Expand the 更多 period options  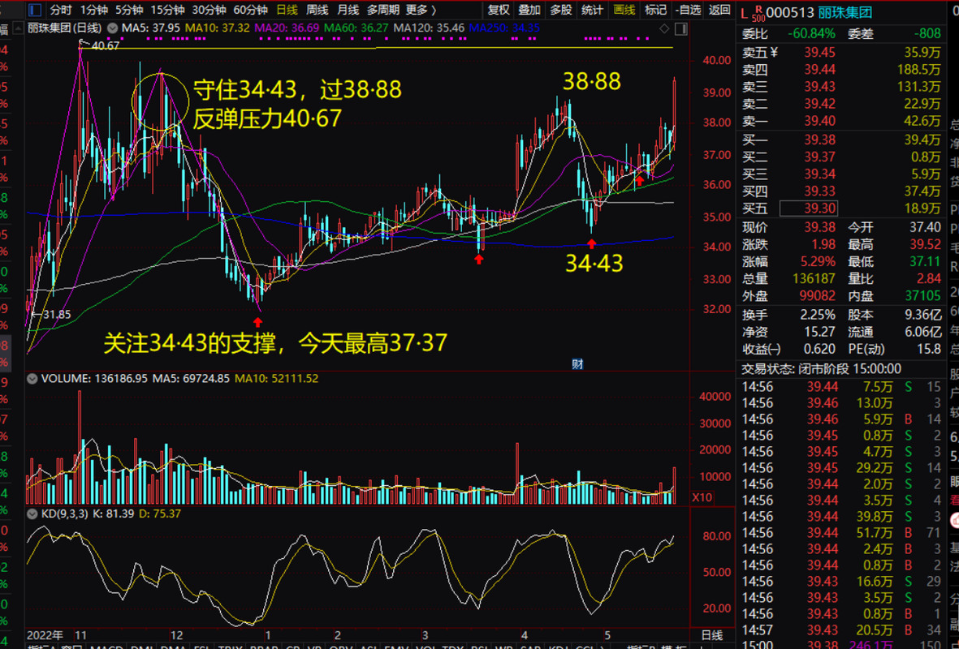click(421, 10)
